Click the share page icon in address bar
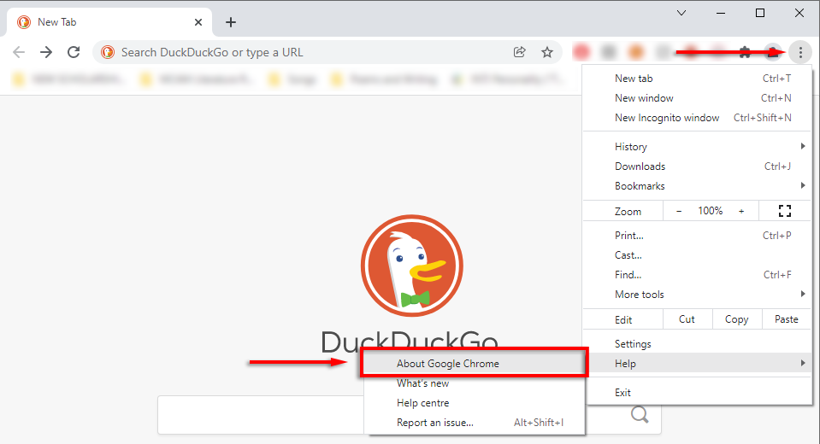Viewport: 820px width, 444px height. (x=519, y=52)
